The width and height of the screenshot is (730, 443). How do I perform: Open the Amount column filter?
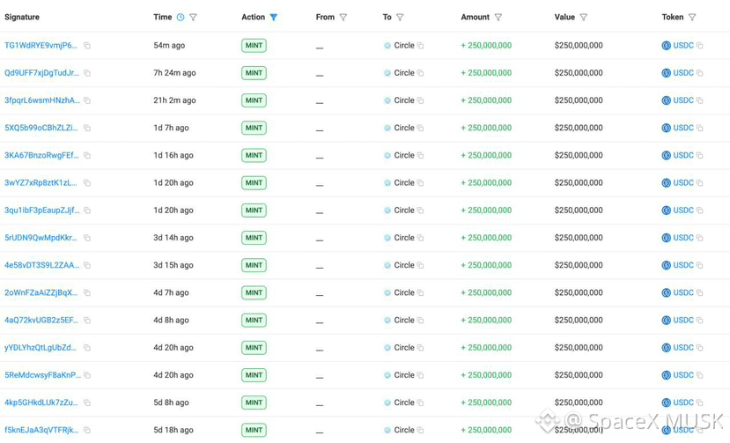498,18
